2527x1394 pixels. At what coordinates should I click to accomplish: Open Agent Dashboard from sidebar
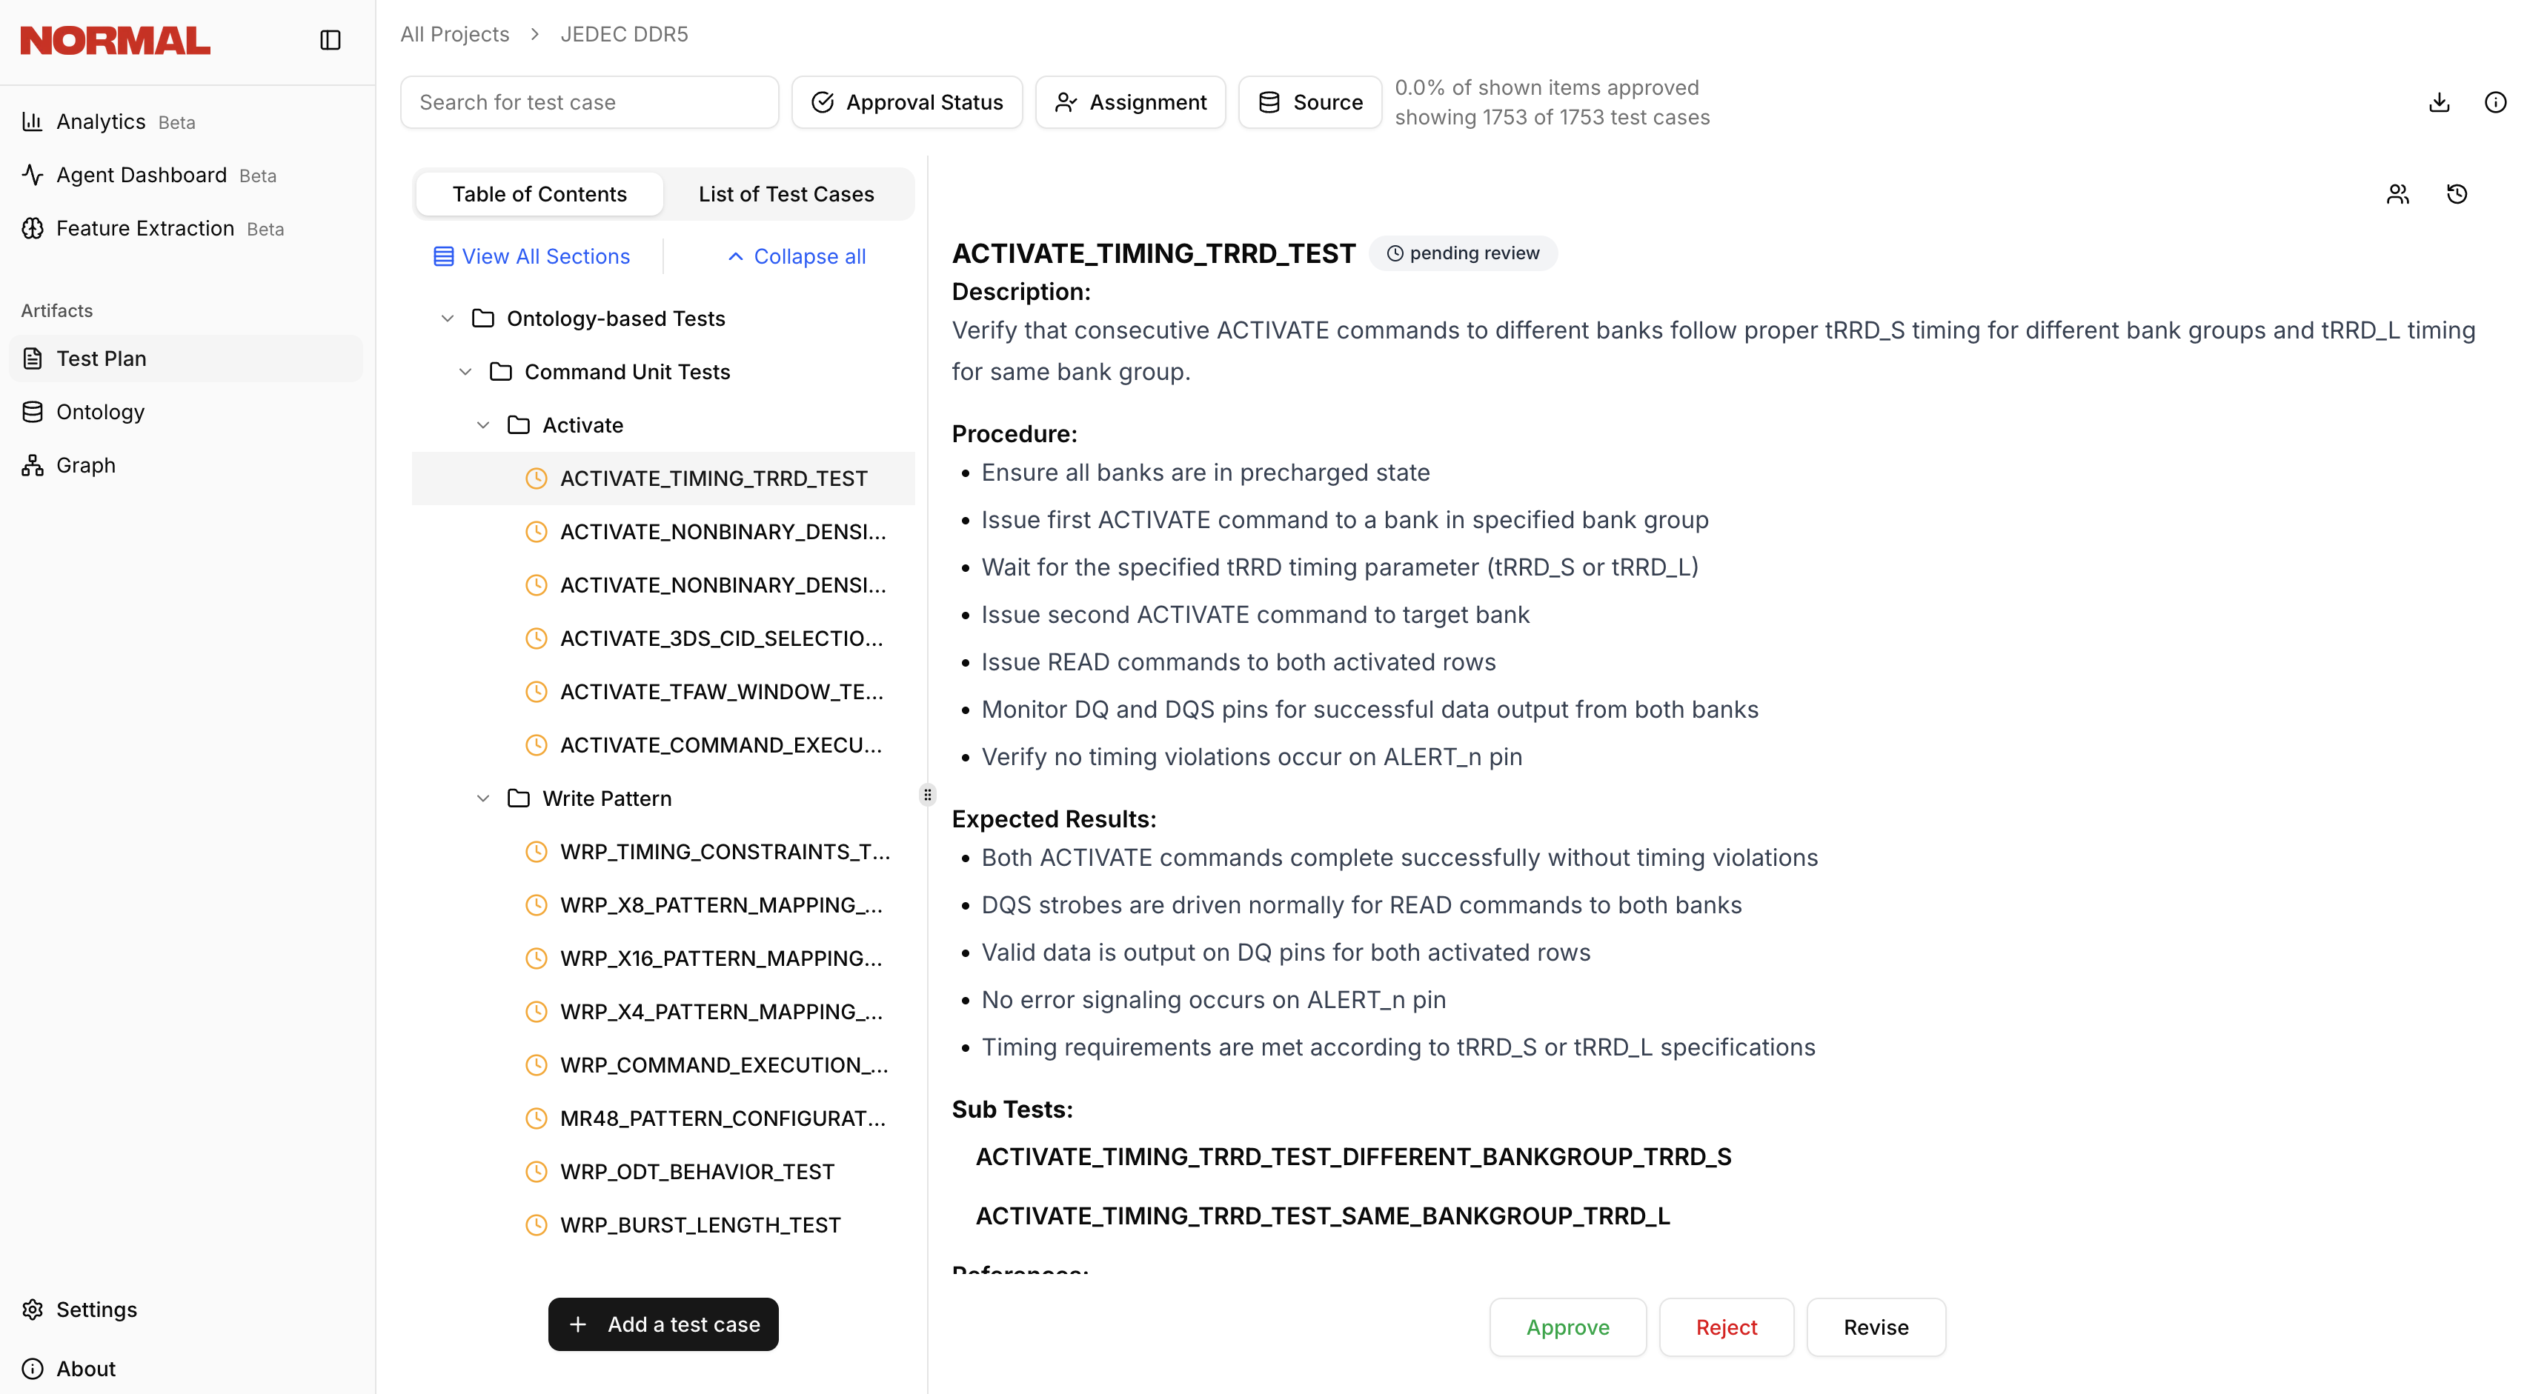[x=140, y=175]
